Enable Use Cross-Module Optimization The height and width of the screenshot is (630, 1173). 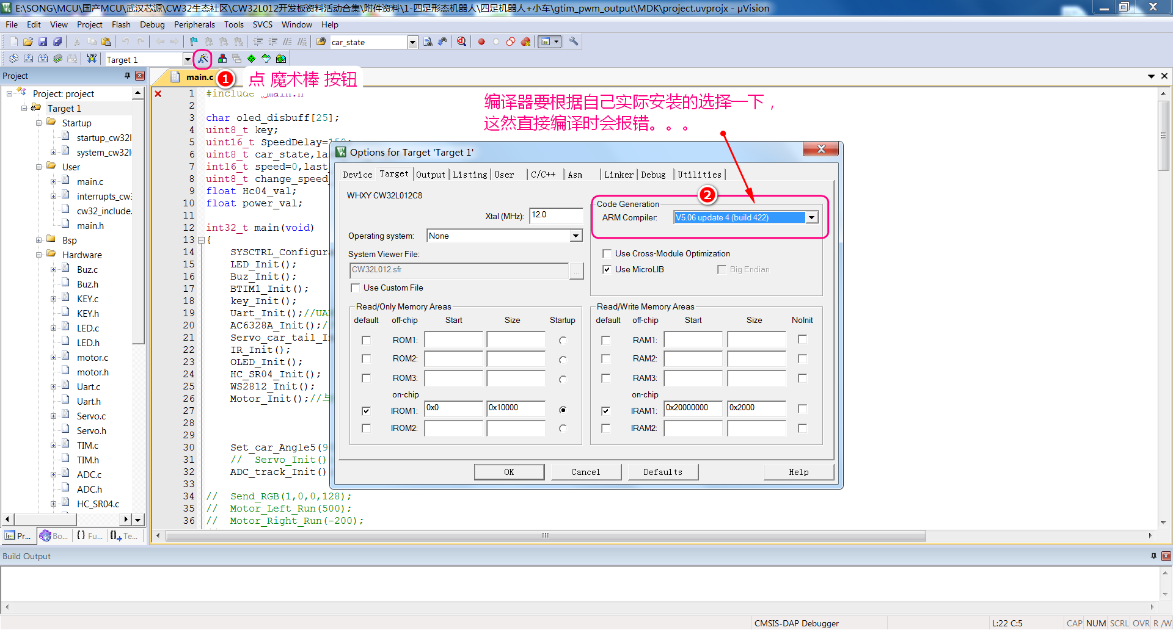(607, 254)
